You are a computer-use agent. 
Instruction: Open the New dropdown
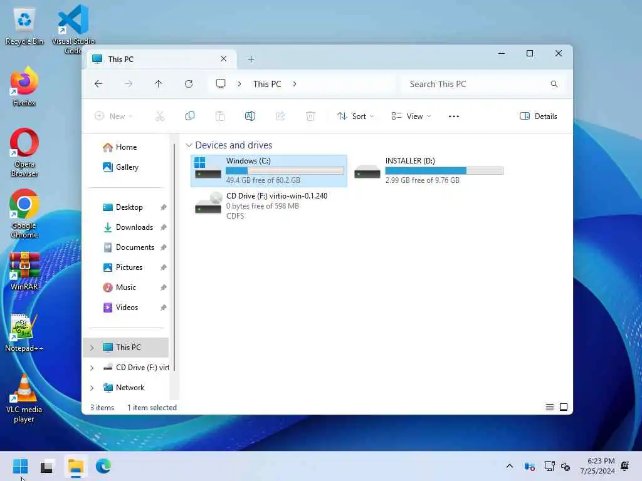coord(113,116)
